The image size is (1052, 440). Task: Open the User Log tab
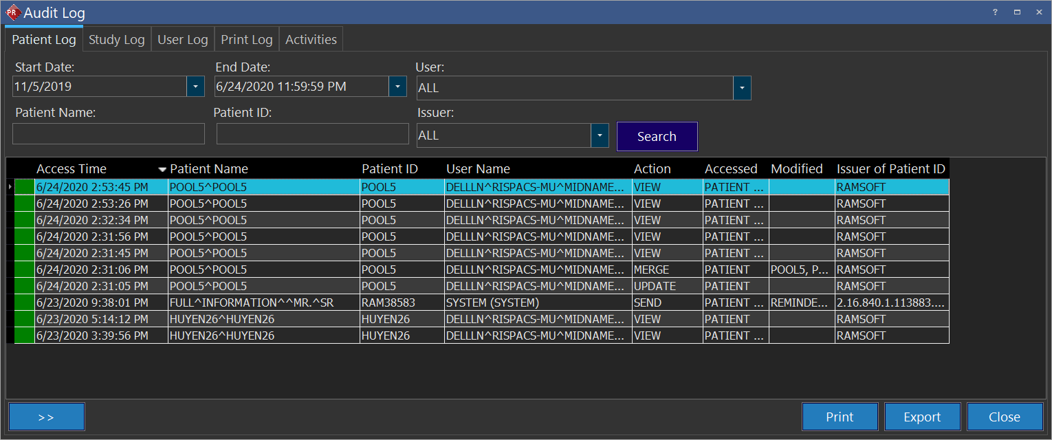coord(182,40)
